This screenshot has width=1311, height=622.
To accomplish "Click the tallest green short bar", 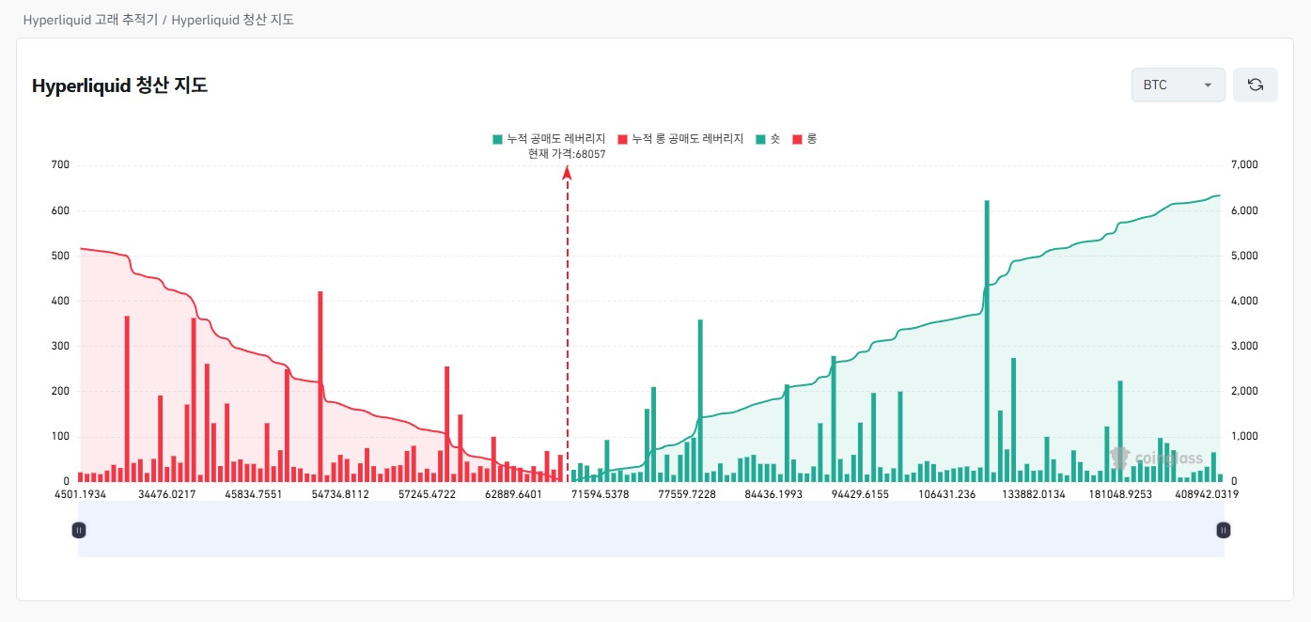I will click(987, 340).
